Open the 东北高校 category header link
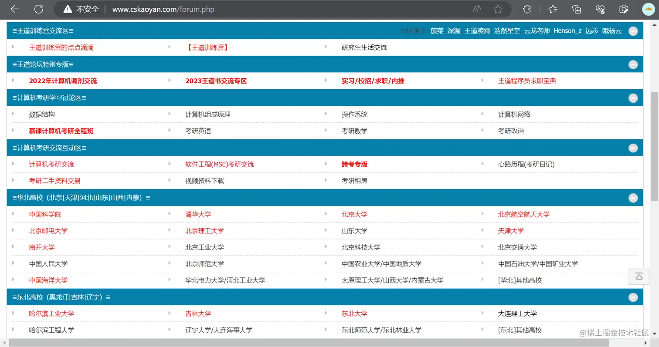This screenshot has width=659, height=347. (61, 297)
